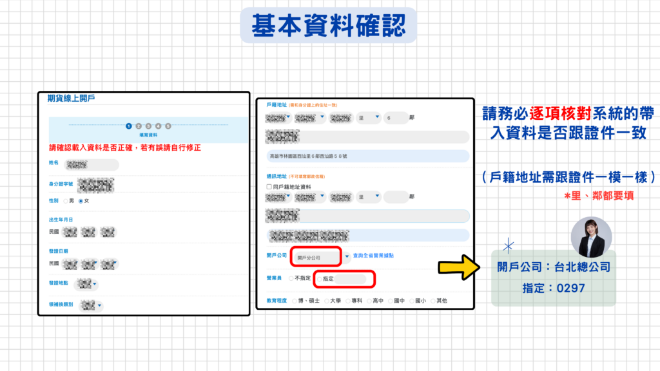Click the 基本資料確認 title
The width and height of the screenshot is (660, 371).
point(329,26)
